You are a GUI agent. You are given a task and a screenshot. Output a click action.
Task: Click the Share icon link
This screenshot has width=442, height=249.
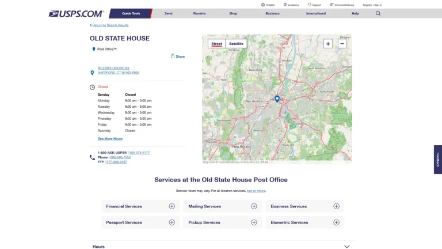[x=173, y=56]
